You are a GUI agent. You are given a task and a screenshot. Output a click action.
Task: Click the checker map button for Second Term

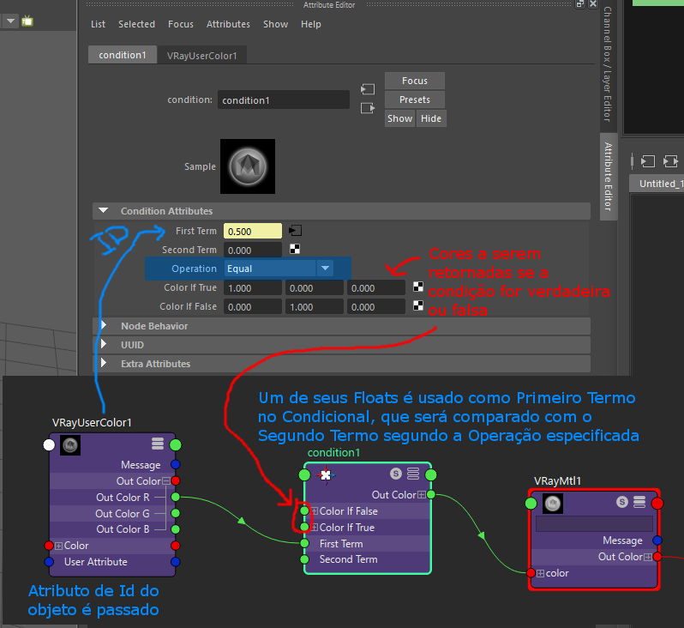click(295, 250)
